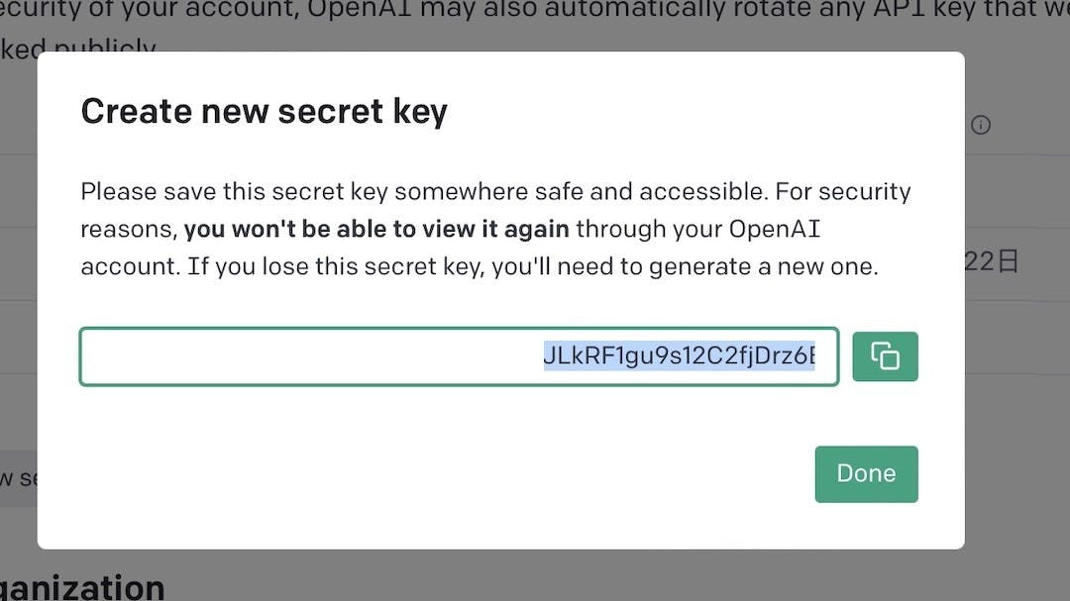The width and height of the screenshot is (1070, 601).
Task: Click the dimmed "22日" date text
Action: [x=992, y=262]
